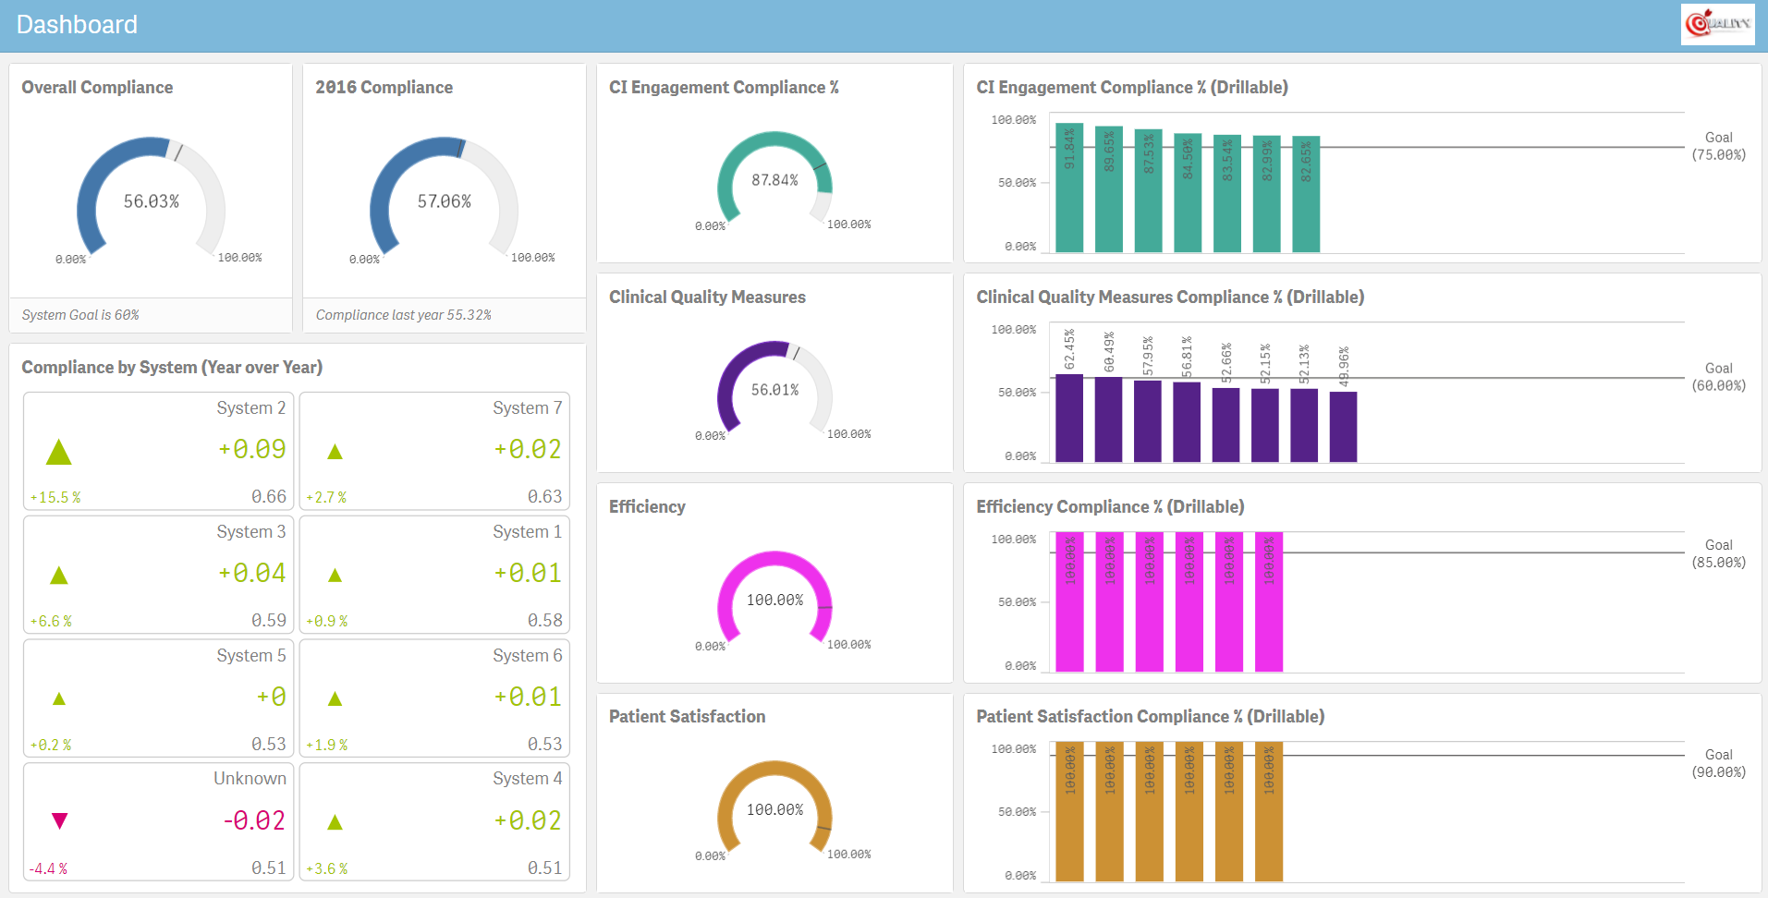Image resolution: width=1768 pixels, height=898 pixels.
Task: Click the '+3.6 %' change in the System 4 tile
Action: pos(327,868)
